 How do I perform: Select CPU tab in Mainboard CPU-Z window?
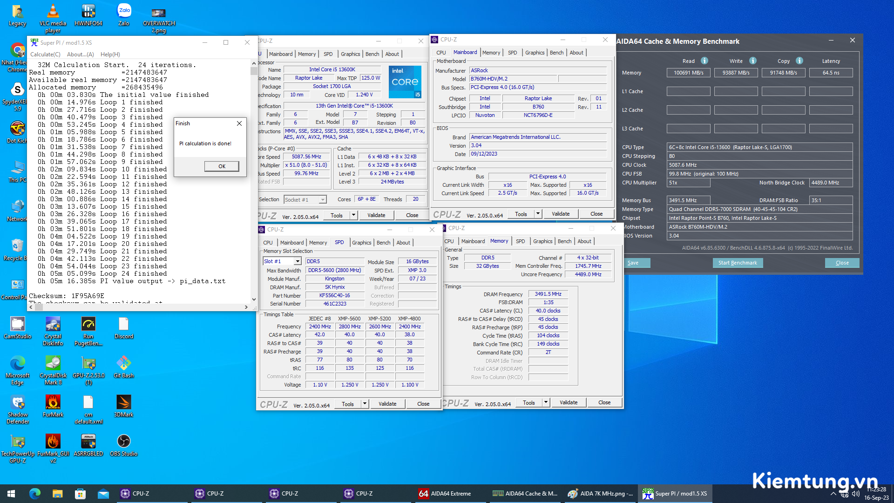coord(441,53)
